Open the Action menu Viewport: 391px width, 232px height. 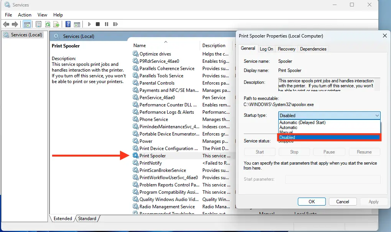click(x=25, y=15)
